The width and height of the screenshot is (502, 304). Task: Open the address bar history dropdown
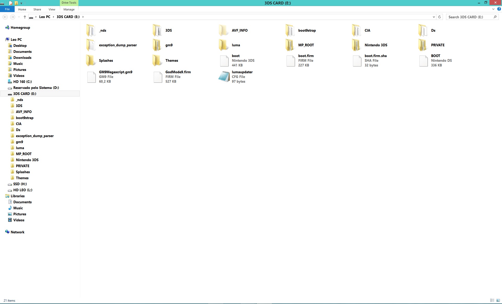434,17
